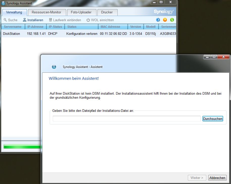Click the green info icon
Viewport: 231px width, 184px height.
click(x=172, y=20)
